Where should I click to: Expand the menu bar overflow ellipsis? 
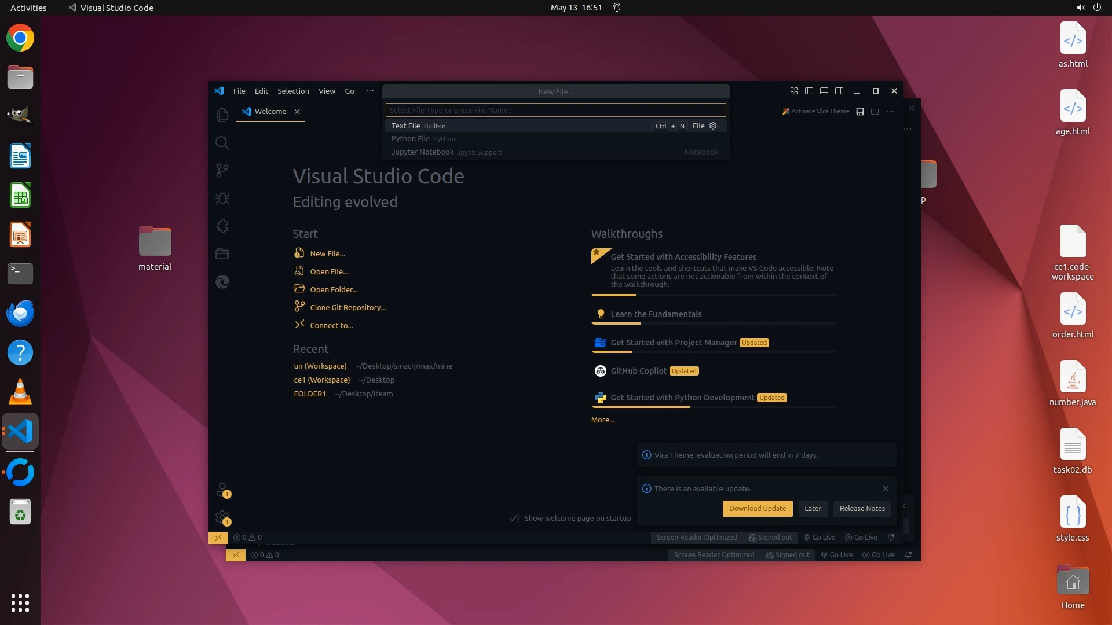[370, 91]
